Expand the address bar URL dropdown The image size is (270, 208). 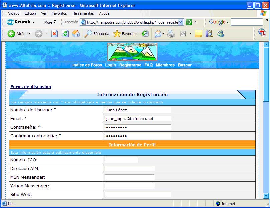click(181, 22)
